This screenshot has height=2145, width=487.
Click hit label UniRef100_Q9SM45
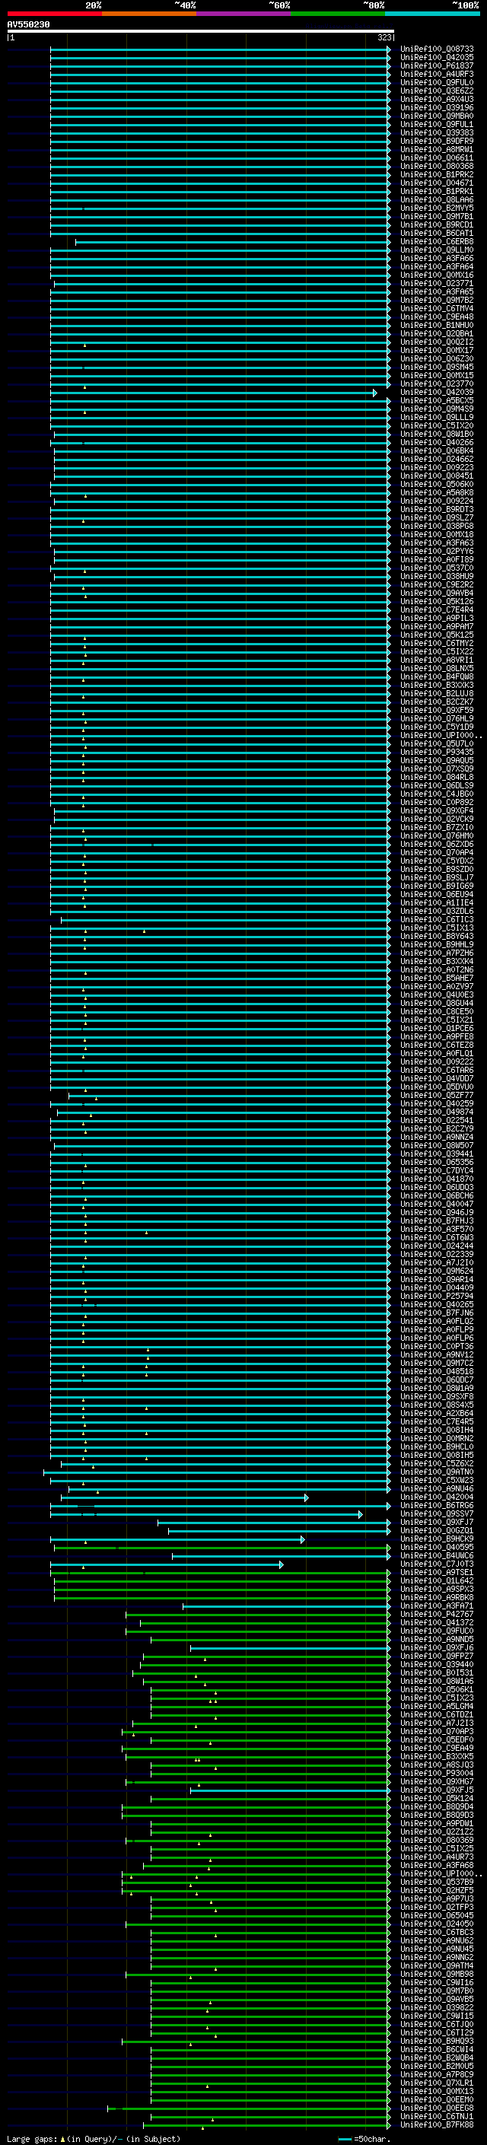click(x=437, y=368)
